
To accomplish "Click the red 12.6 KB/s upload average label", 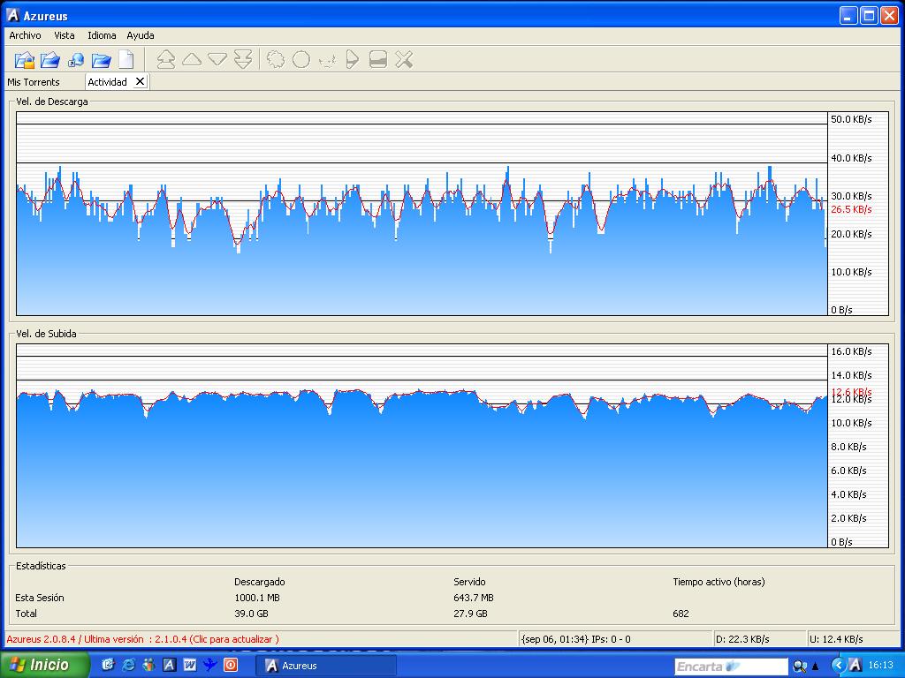I will click(x=851, y=391).
